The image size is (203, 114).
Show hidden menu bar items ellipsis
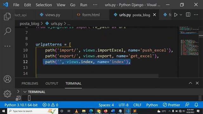point(95,5)
